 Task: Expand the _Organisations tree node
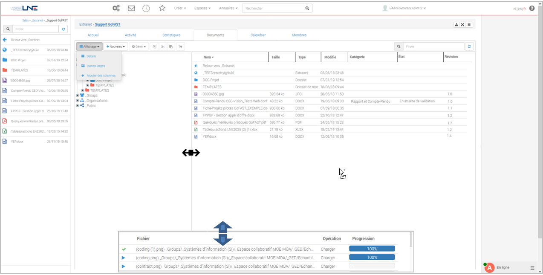click(x=78, y=101)
